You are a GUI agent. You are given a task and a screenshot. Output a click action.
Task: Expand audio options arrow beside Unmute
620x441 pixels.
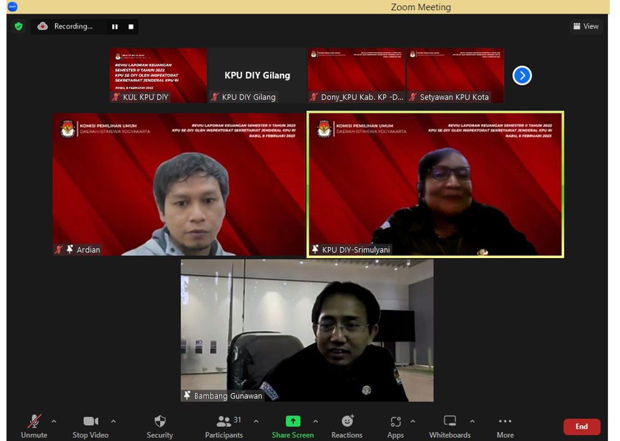[x=53, y=421]
